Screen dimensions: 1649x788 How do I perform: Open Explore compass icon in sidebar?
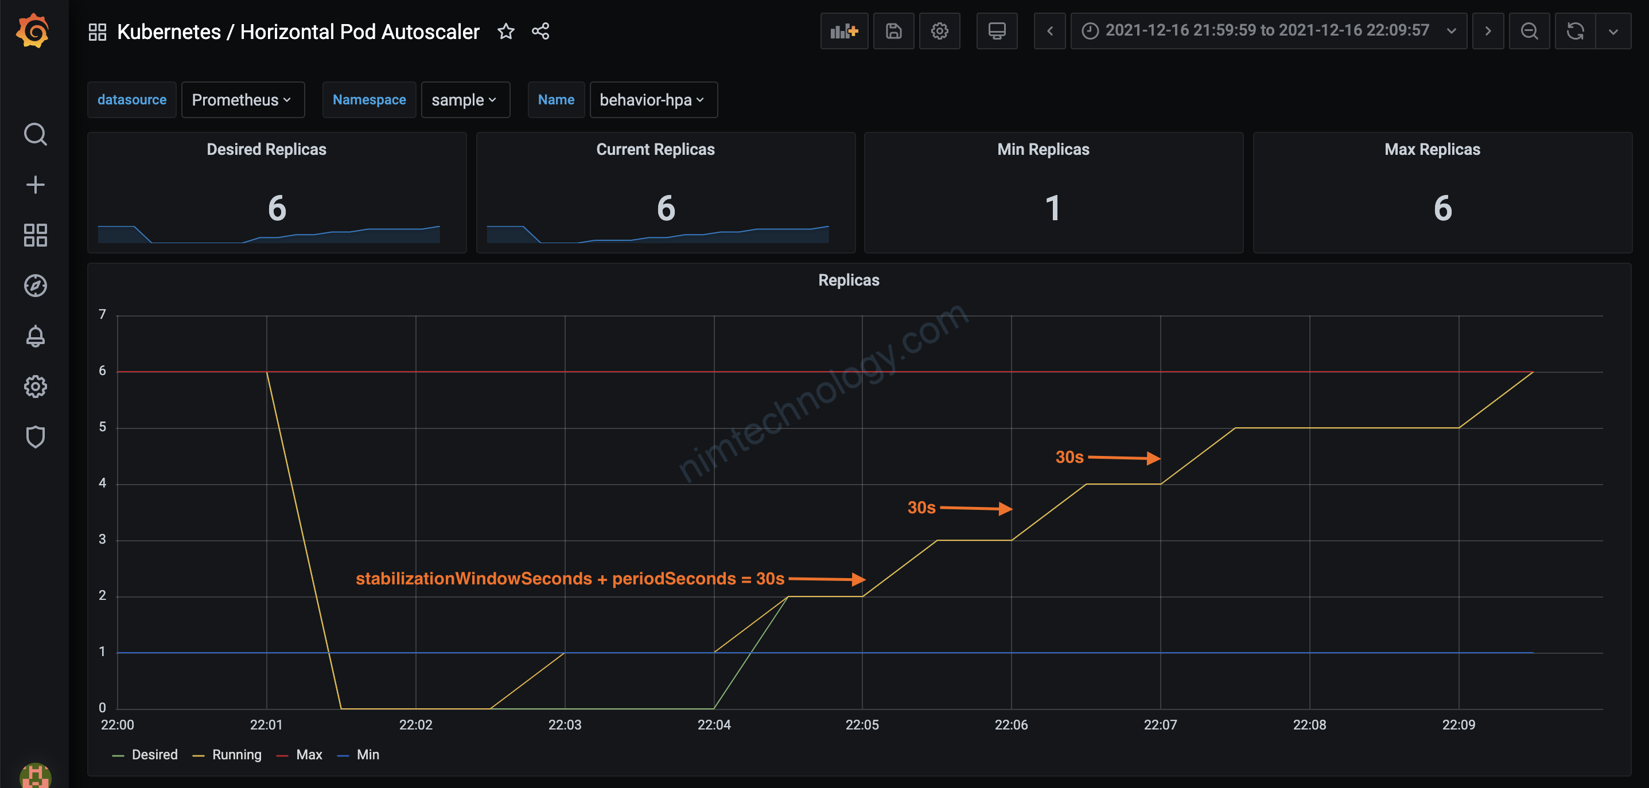[35, 285]
